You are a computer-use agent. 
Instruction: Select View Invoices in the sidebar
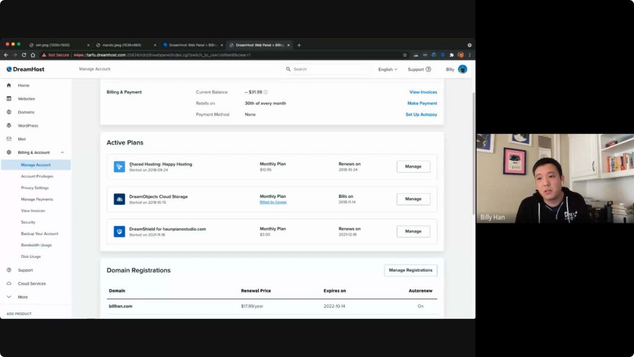pyautogui.click(x=33, y=211)
